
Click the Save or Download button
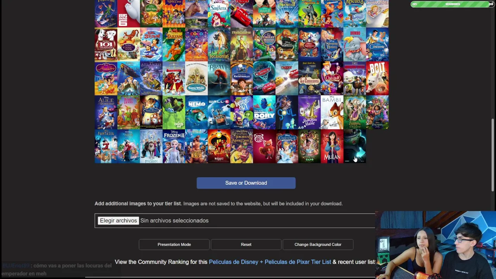click(x=246, y=183)
